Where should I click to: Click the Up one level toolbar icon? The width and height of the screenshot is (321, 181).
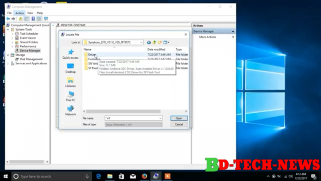click(x=21, y=19)
